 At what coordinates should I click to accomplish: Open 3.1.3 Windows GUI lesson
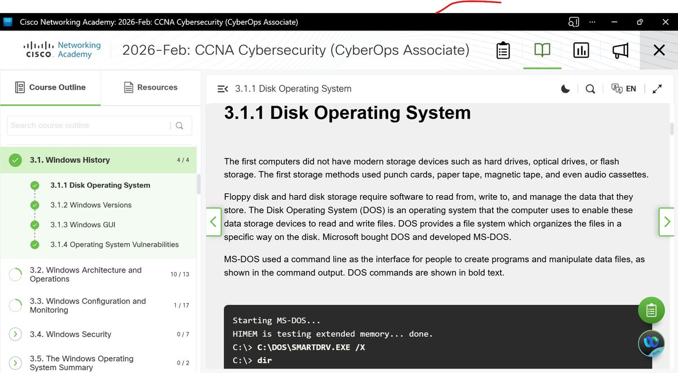[x=82, y=225]
